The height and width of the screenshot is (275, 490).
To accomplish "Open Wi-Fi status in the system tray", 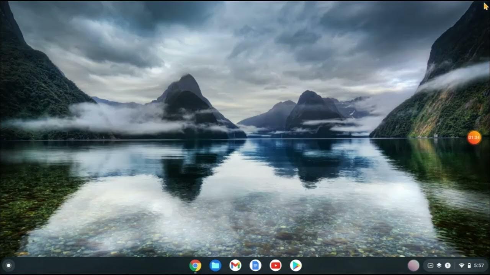I will tap(462, 265).
